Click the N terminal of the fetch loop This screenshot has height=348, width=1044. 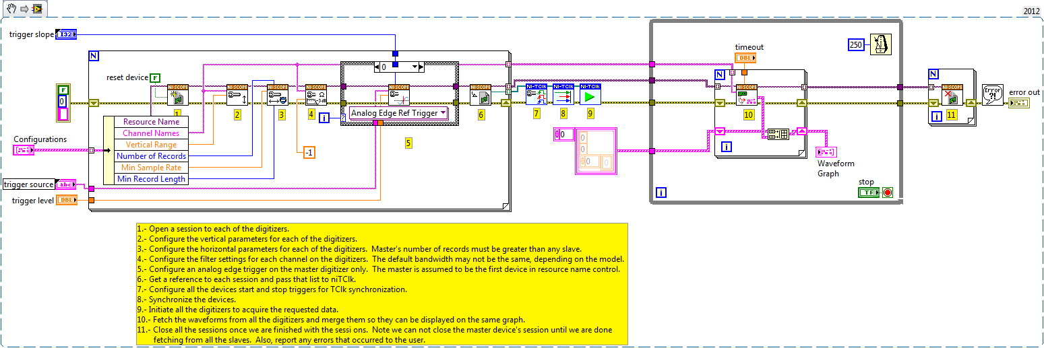point(720,74)
